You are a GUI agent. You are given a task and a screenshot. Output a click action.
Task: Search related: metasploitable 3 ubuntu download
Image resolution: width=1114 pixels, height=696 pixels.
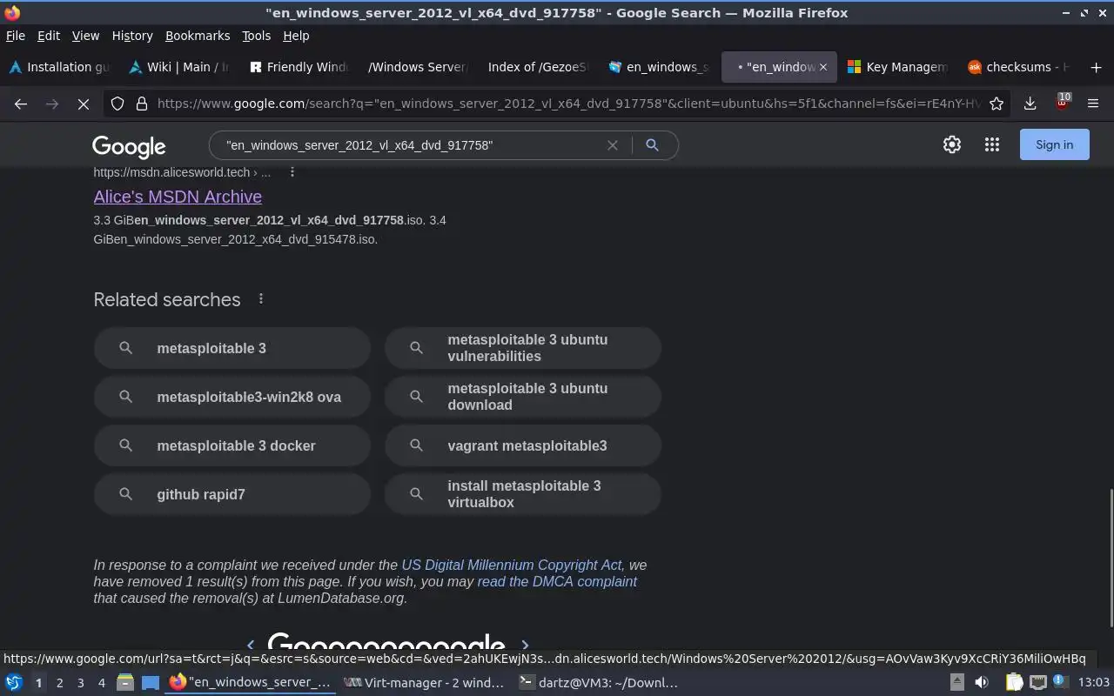coord(523,397)
